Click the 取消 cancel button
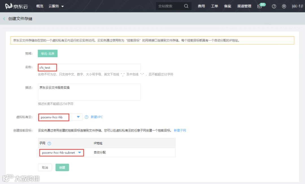This screenshot has height=184, width=305. coord(45,167)
